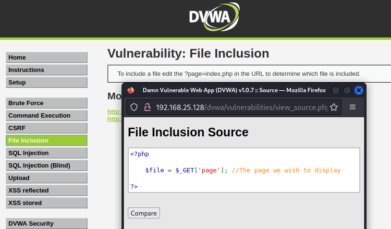Image resolution: width=391 pixels, height=229 pixels.
Task: Click the '<?php' opening tag
Action: pos(140,154)
